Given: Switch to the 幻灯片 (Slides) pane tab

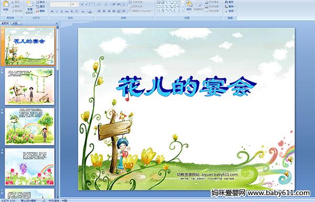Looking at the screenshot, I should [x=5, y=23].
